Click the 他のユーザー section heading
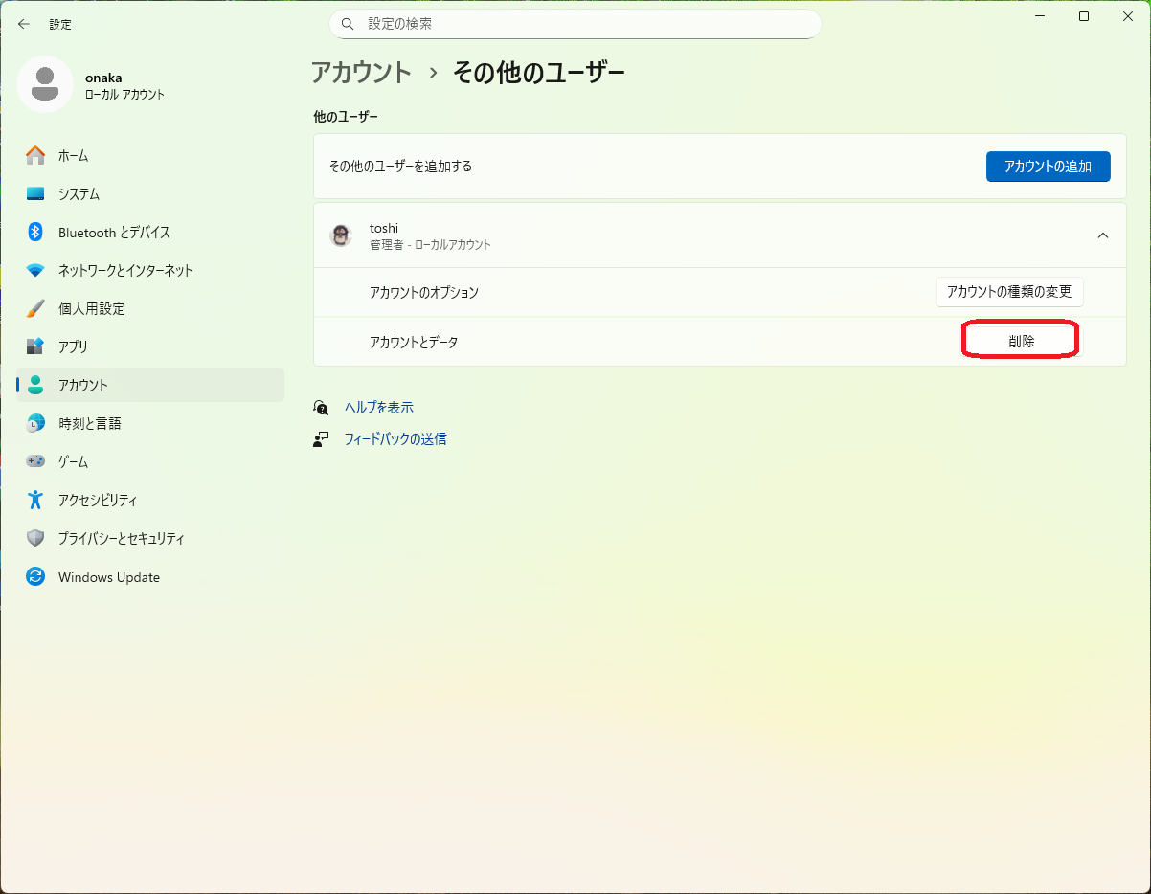 pos(346,117)
